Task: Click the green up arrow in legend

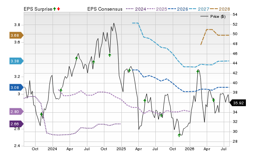Action: pos(55,9)
